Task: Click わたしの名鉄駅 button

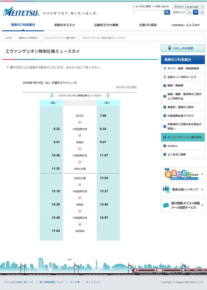Action: pos(183,48)
